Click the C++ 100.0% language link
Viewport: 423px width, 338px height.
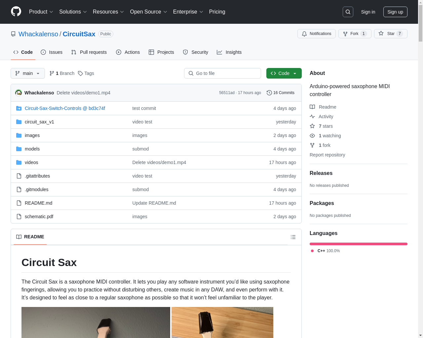(x=325, y=251)
